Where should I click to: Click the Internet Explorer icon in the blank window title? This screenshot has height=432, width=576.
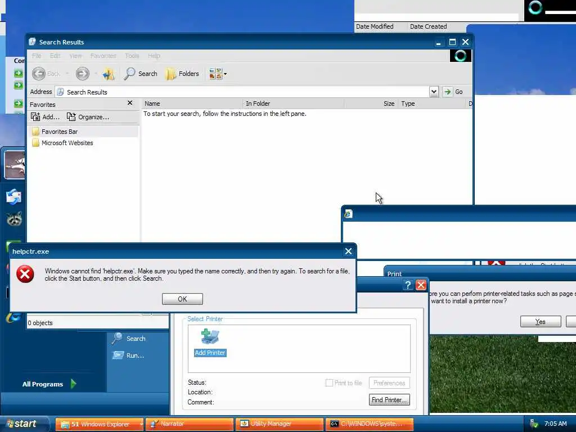coord(348,214)
